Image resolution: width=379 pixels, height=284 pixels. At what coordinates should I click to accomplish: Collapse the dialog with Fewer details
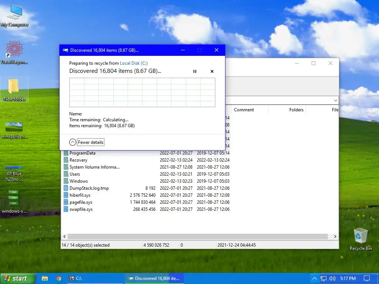coord(87,142)
